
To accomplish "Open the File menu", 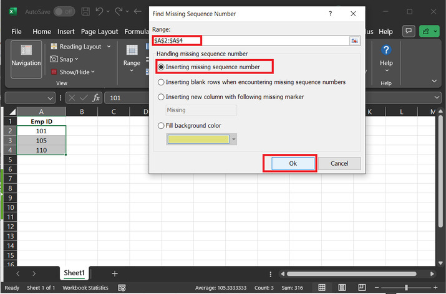I will tap(16, 32).
